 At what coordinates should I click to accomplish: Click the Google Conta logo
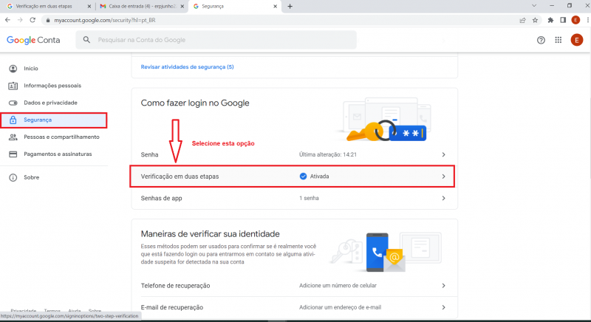33,40
